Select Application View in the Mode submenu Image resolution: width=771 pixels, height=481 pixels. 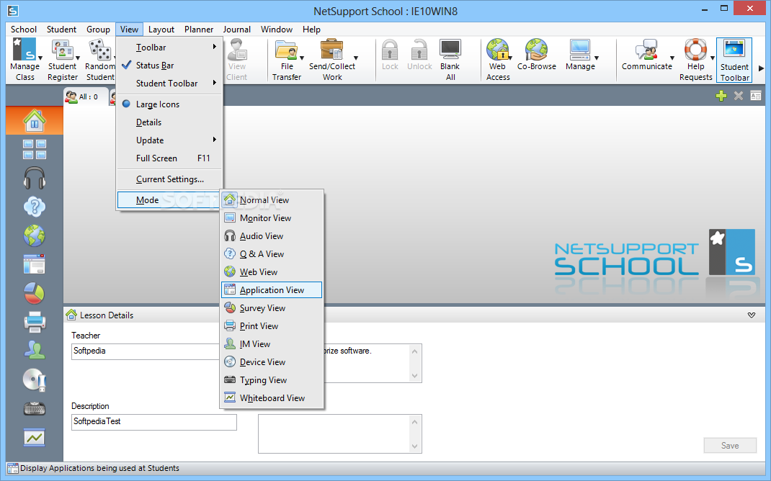(272, 290)
